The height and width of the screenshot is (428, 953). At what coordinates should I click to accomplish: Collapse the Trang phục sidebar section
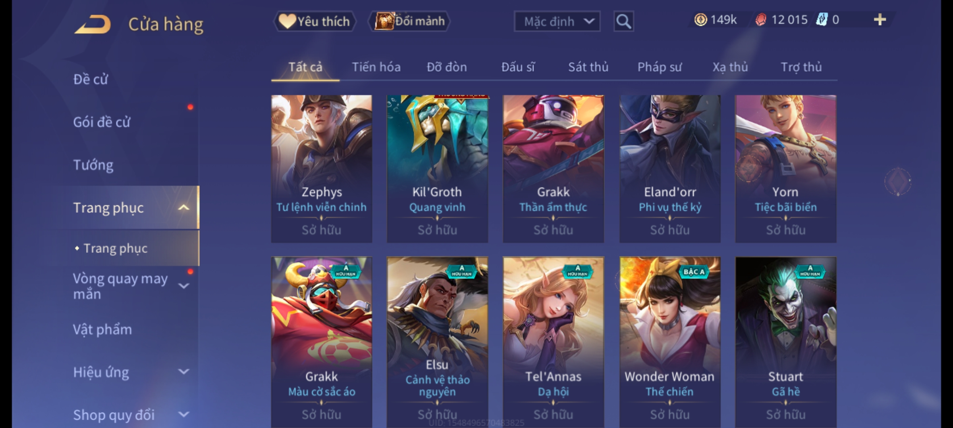point(183,208)
